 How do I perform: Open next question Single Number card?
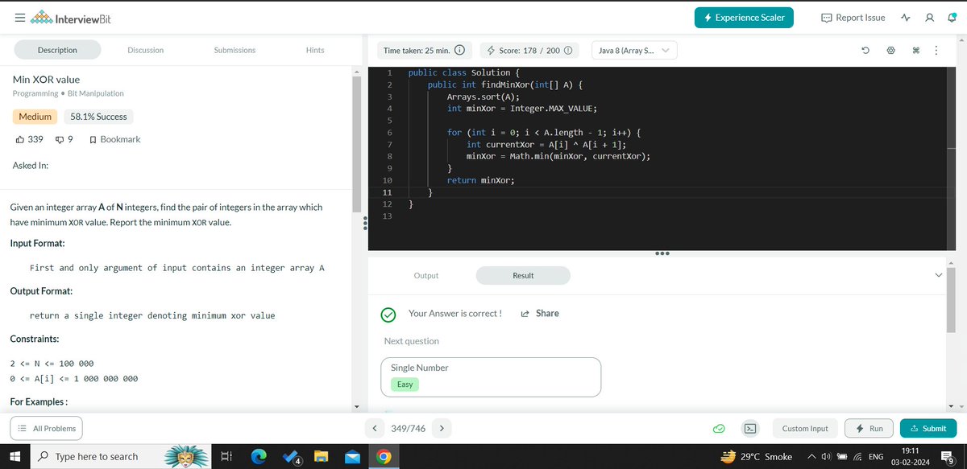point(492,376)
